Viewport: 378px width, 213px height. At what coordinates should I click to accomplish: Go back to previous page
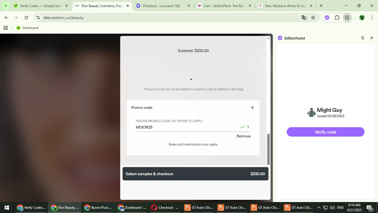click(x=6, y=18)
